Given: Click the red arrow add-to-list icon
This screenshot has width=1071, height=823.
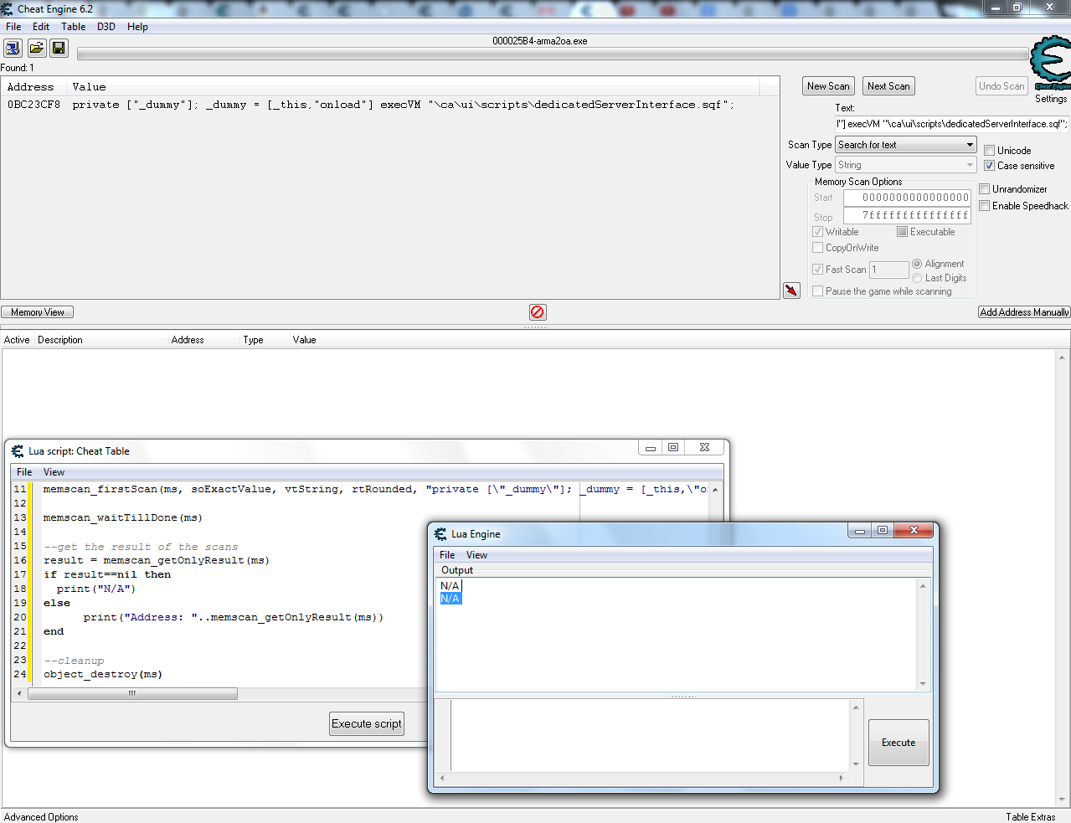Looking at the screenshot, I should (791, 291).
